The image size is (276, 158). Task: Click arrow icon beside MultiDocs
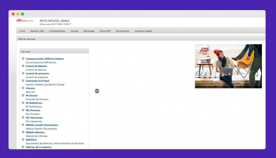(x=23, y=140)
